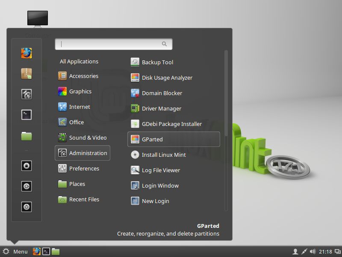
Task: Open the Accessories category label
Action: coord(84,76)
